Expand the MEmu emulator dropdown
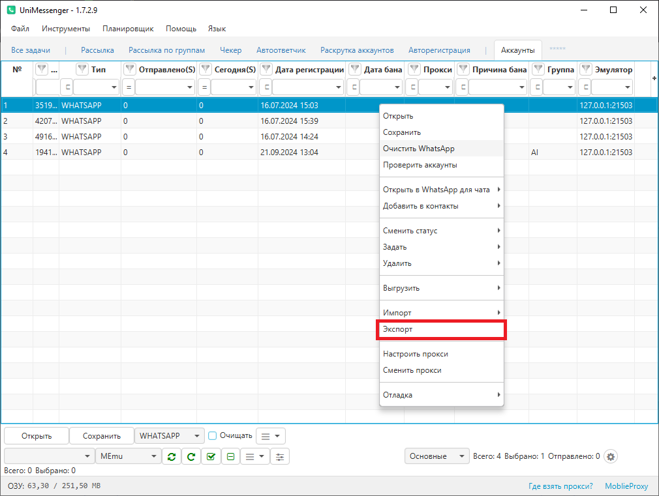Image resolution: width=659 pixels, height=496 pixels. pyautogui.click(x=128, y=457)
